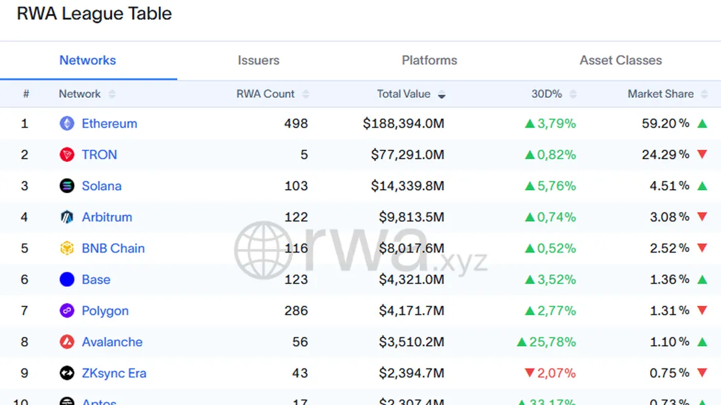Click Ethereum market share 59.20 %
Screen dimensions: 721x405
point(666,124)
